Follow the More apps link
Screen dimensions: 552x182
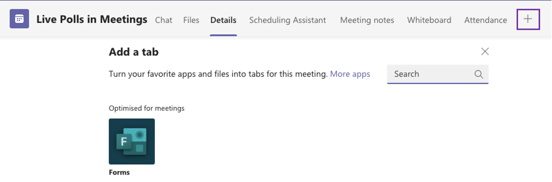click(x=350, y=74)
